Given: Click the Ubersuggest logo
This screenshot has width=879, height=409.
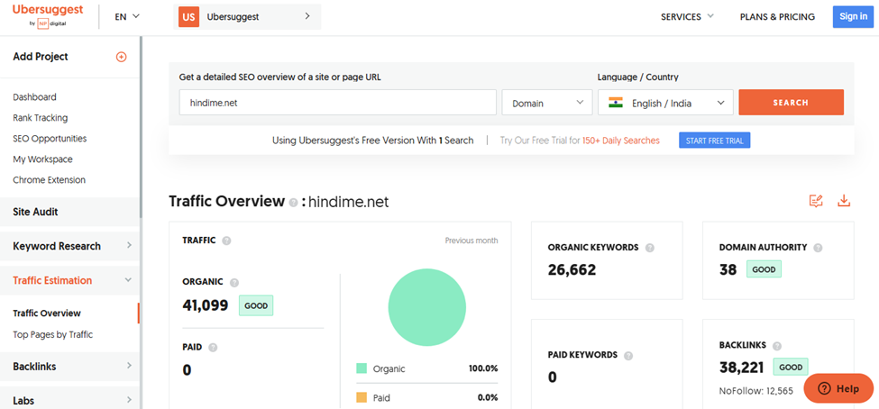Looking at the screenshot, I should click(48, 15).
